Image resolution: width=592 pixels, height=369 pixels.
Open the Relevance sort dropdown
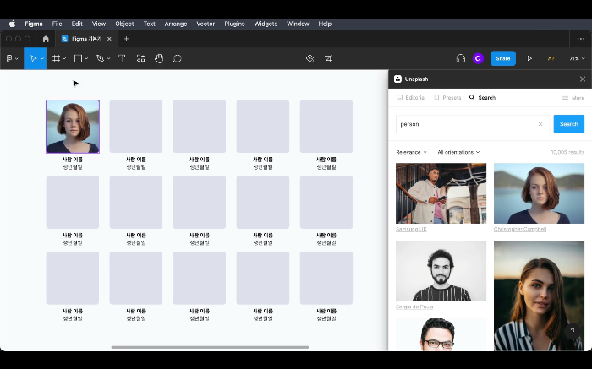[411, 152]
